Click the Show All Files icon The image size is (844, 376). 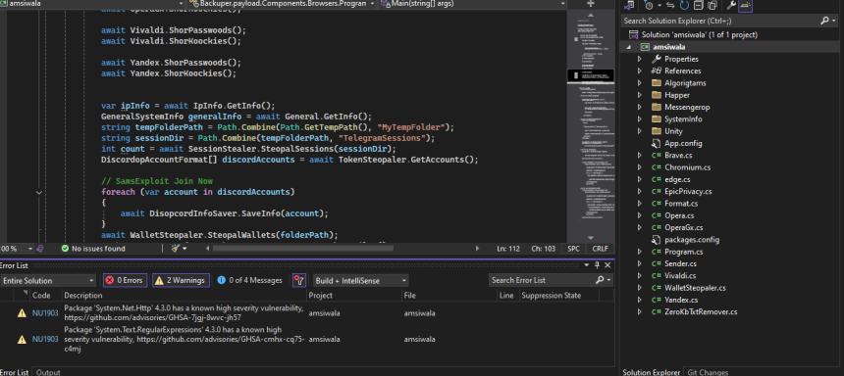tap(712, 5)
